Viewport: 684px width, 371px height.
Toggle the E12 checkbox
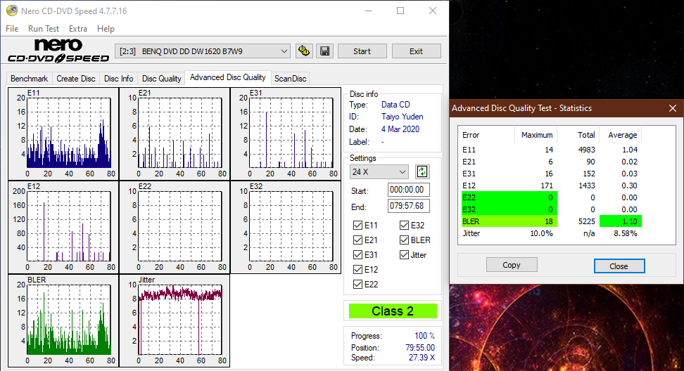pyautogui.click(x=357, y=270)
